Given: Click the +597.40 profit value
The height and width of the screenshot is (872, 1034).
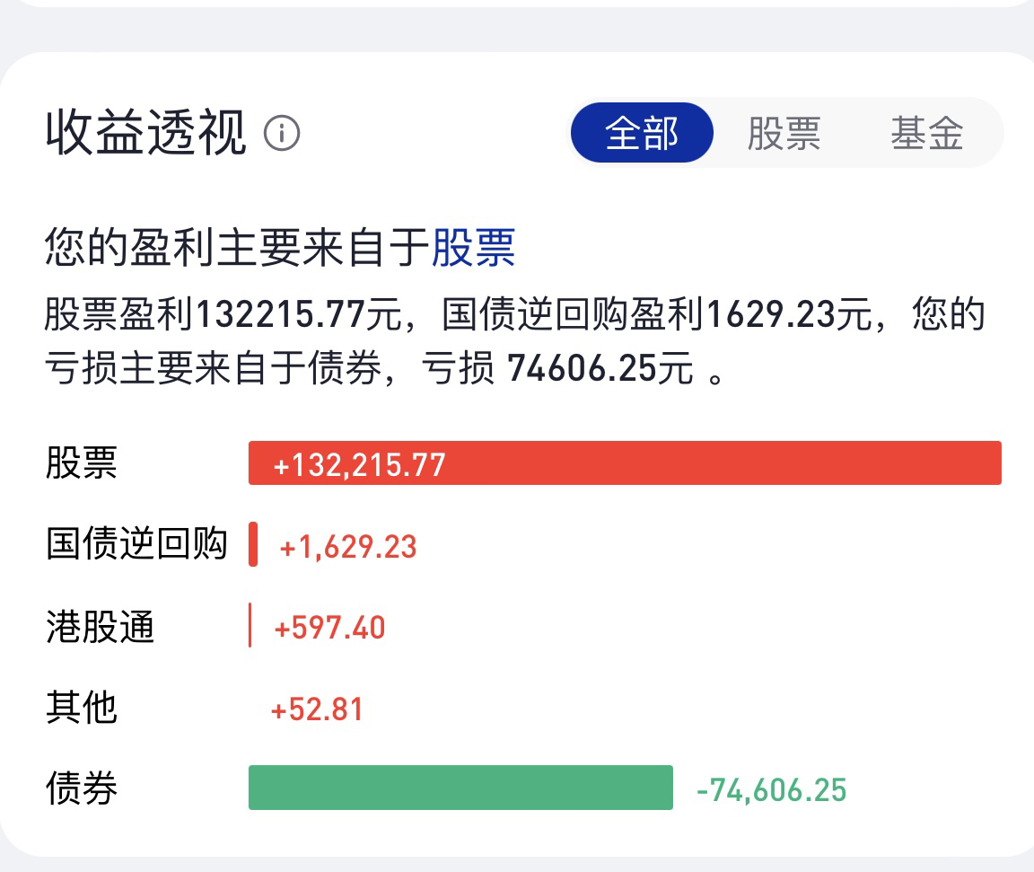Looking at the screenshot, I should click(329, 628).
